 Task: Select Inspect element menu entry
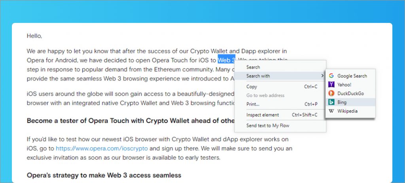(280, 115)
